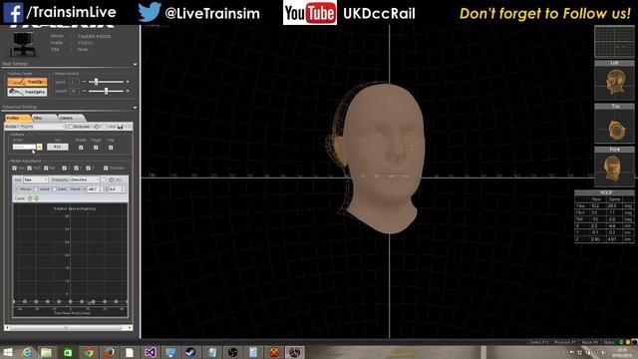Click the curve point at the graph center
Screen dimensions: 638x359
tap(71, 301)
